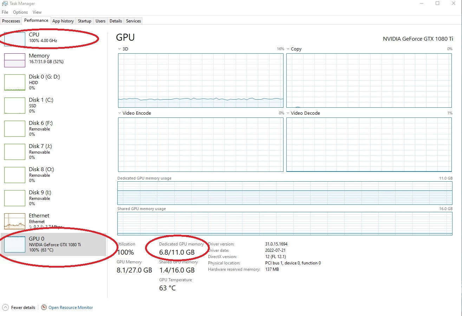Open the Options menu
Viewport: 462px width, 316px height.
point(20,12)
